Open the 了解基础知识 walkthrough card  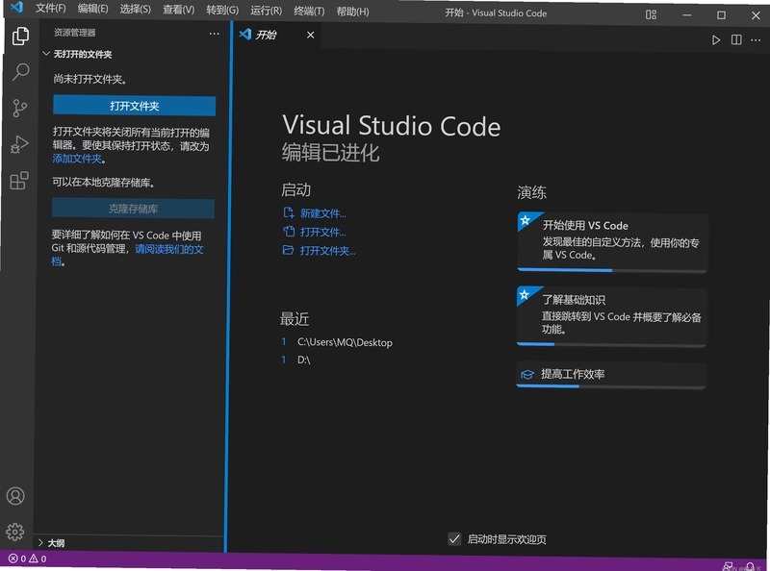611,316
